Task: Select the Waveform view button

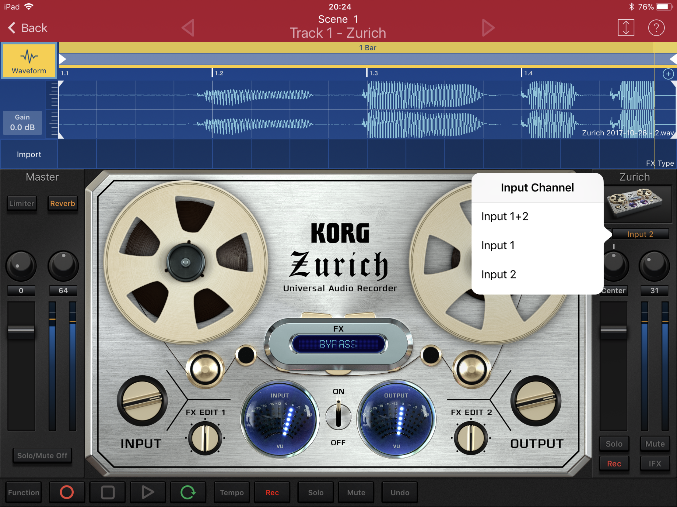Action: (x=29, y=61)
